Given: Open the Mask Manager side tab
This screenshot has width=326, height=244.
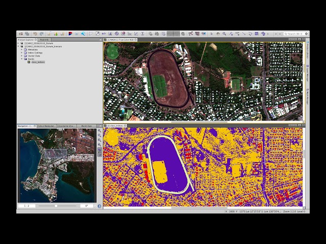Looking at the screenshot, I should [308, 97].
